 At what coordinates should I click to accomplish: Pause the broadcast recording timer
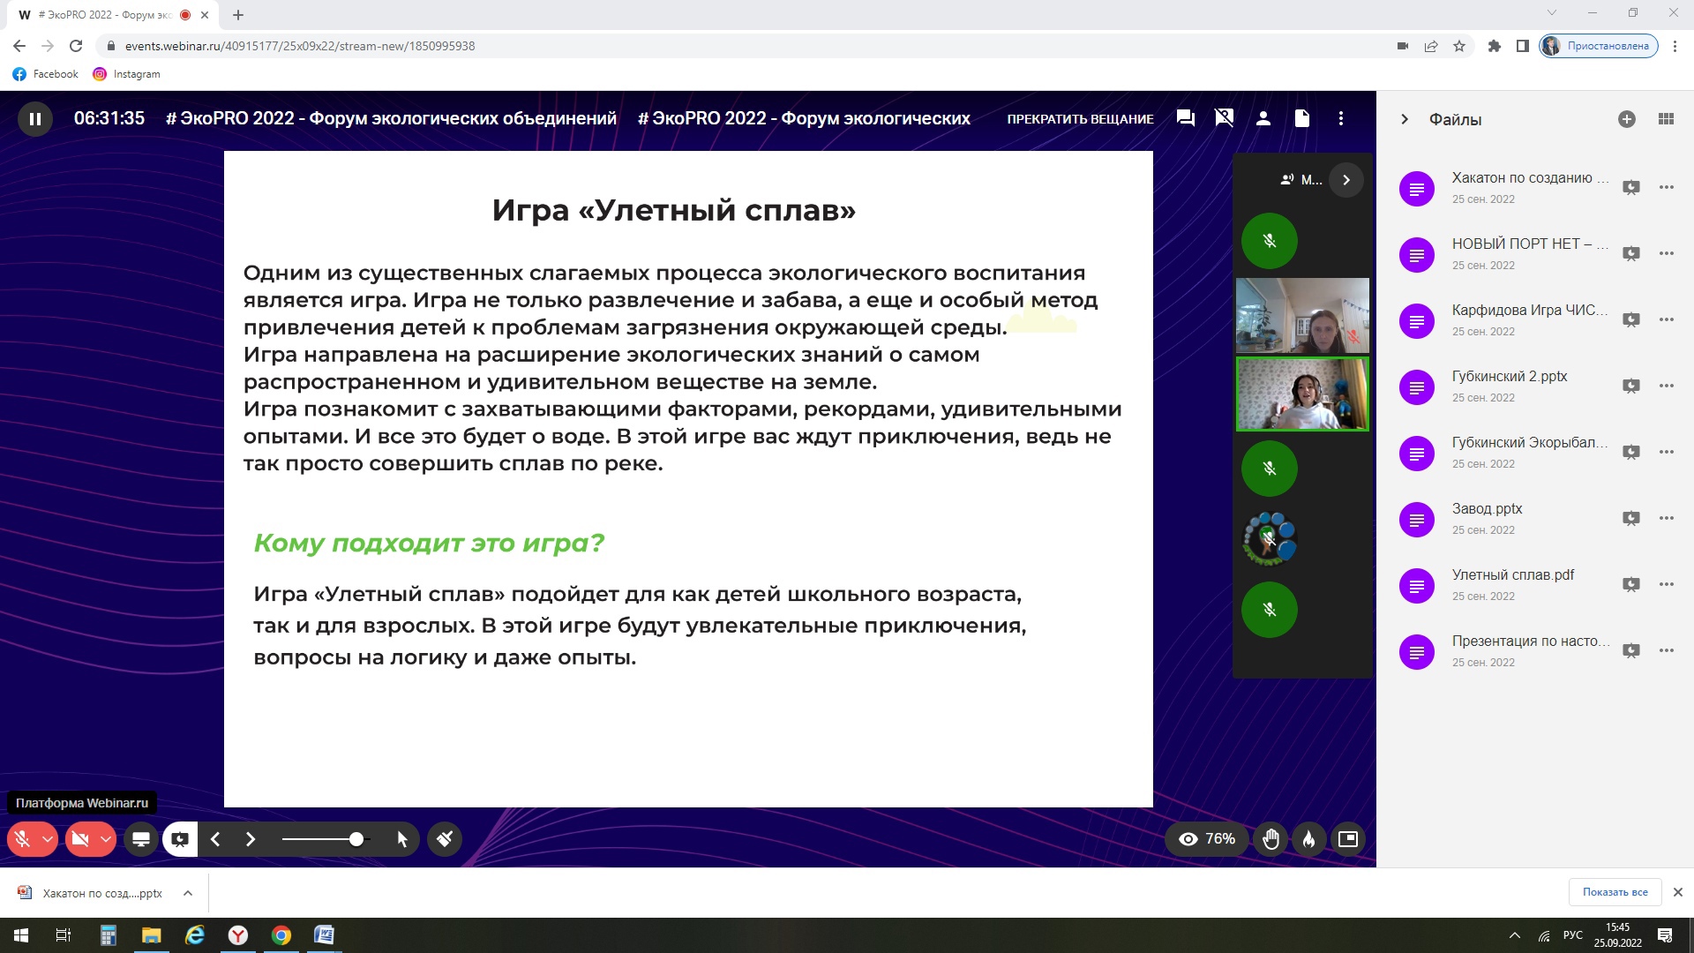pyautogui.click(x=35, y=119)
